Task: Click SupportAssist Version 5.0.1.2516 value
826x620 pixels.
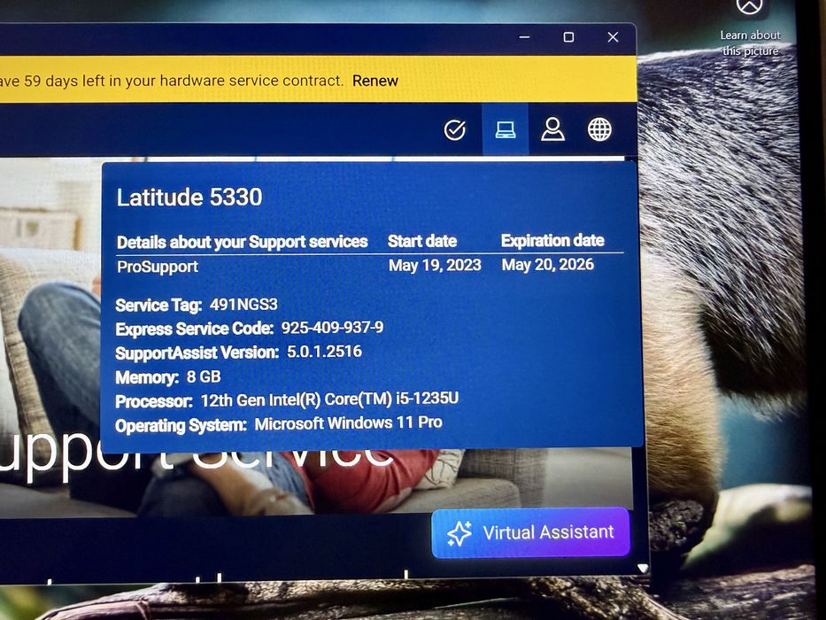Action: coord(324,352)
